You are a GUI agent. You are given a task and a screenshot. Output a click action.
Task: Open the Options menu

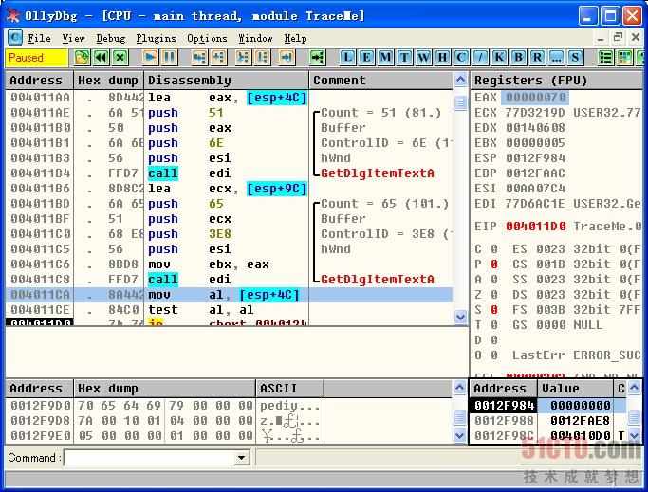pos(207,39)
